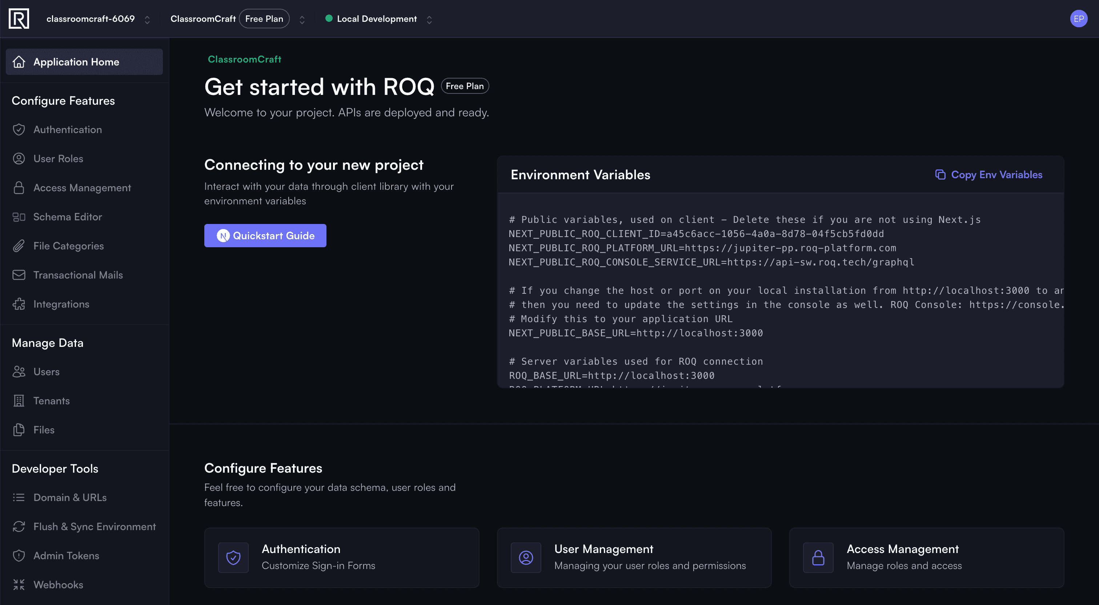Click the Authentication icon in sidebar

(19, 129)
